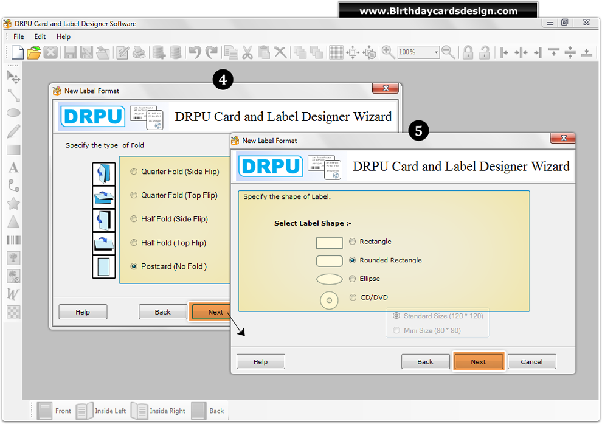The height and width of the screenshot is (424, 602).
Task: Click the Align left edges icon
Action: click(x=504, y=52)
